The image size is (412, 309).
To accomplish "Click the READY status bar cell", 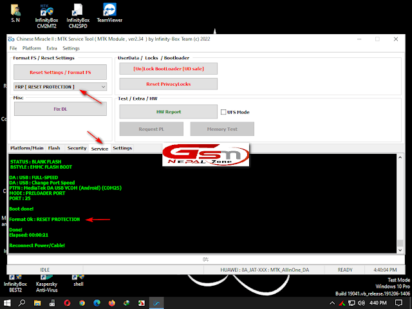I will (x=345, y=270).
